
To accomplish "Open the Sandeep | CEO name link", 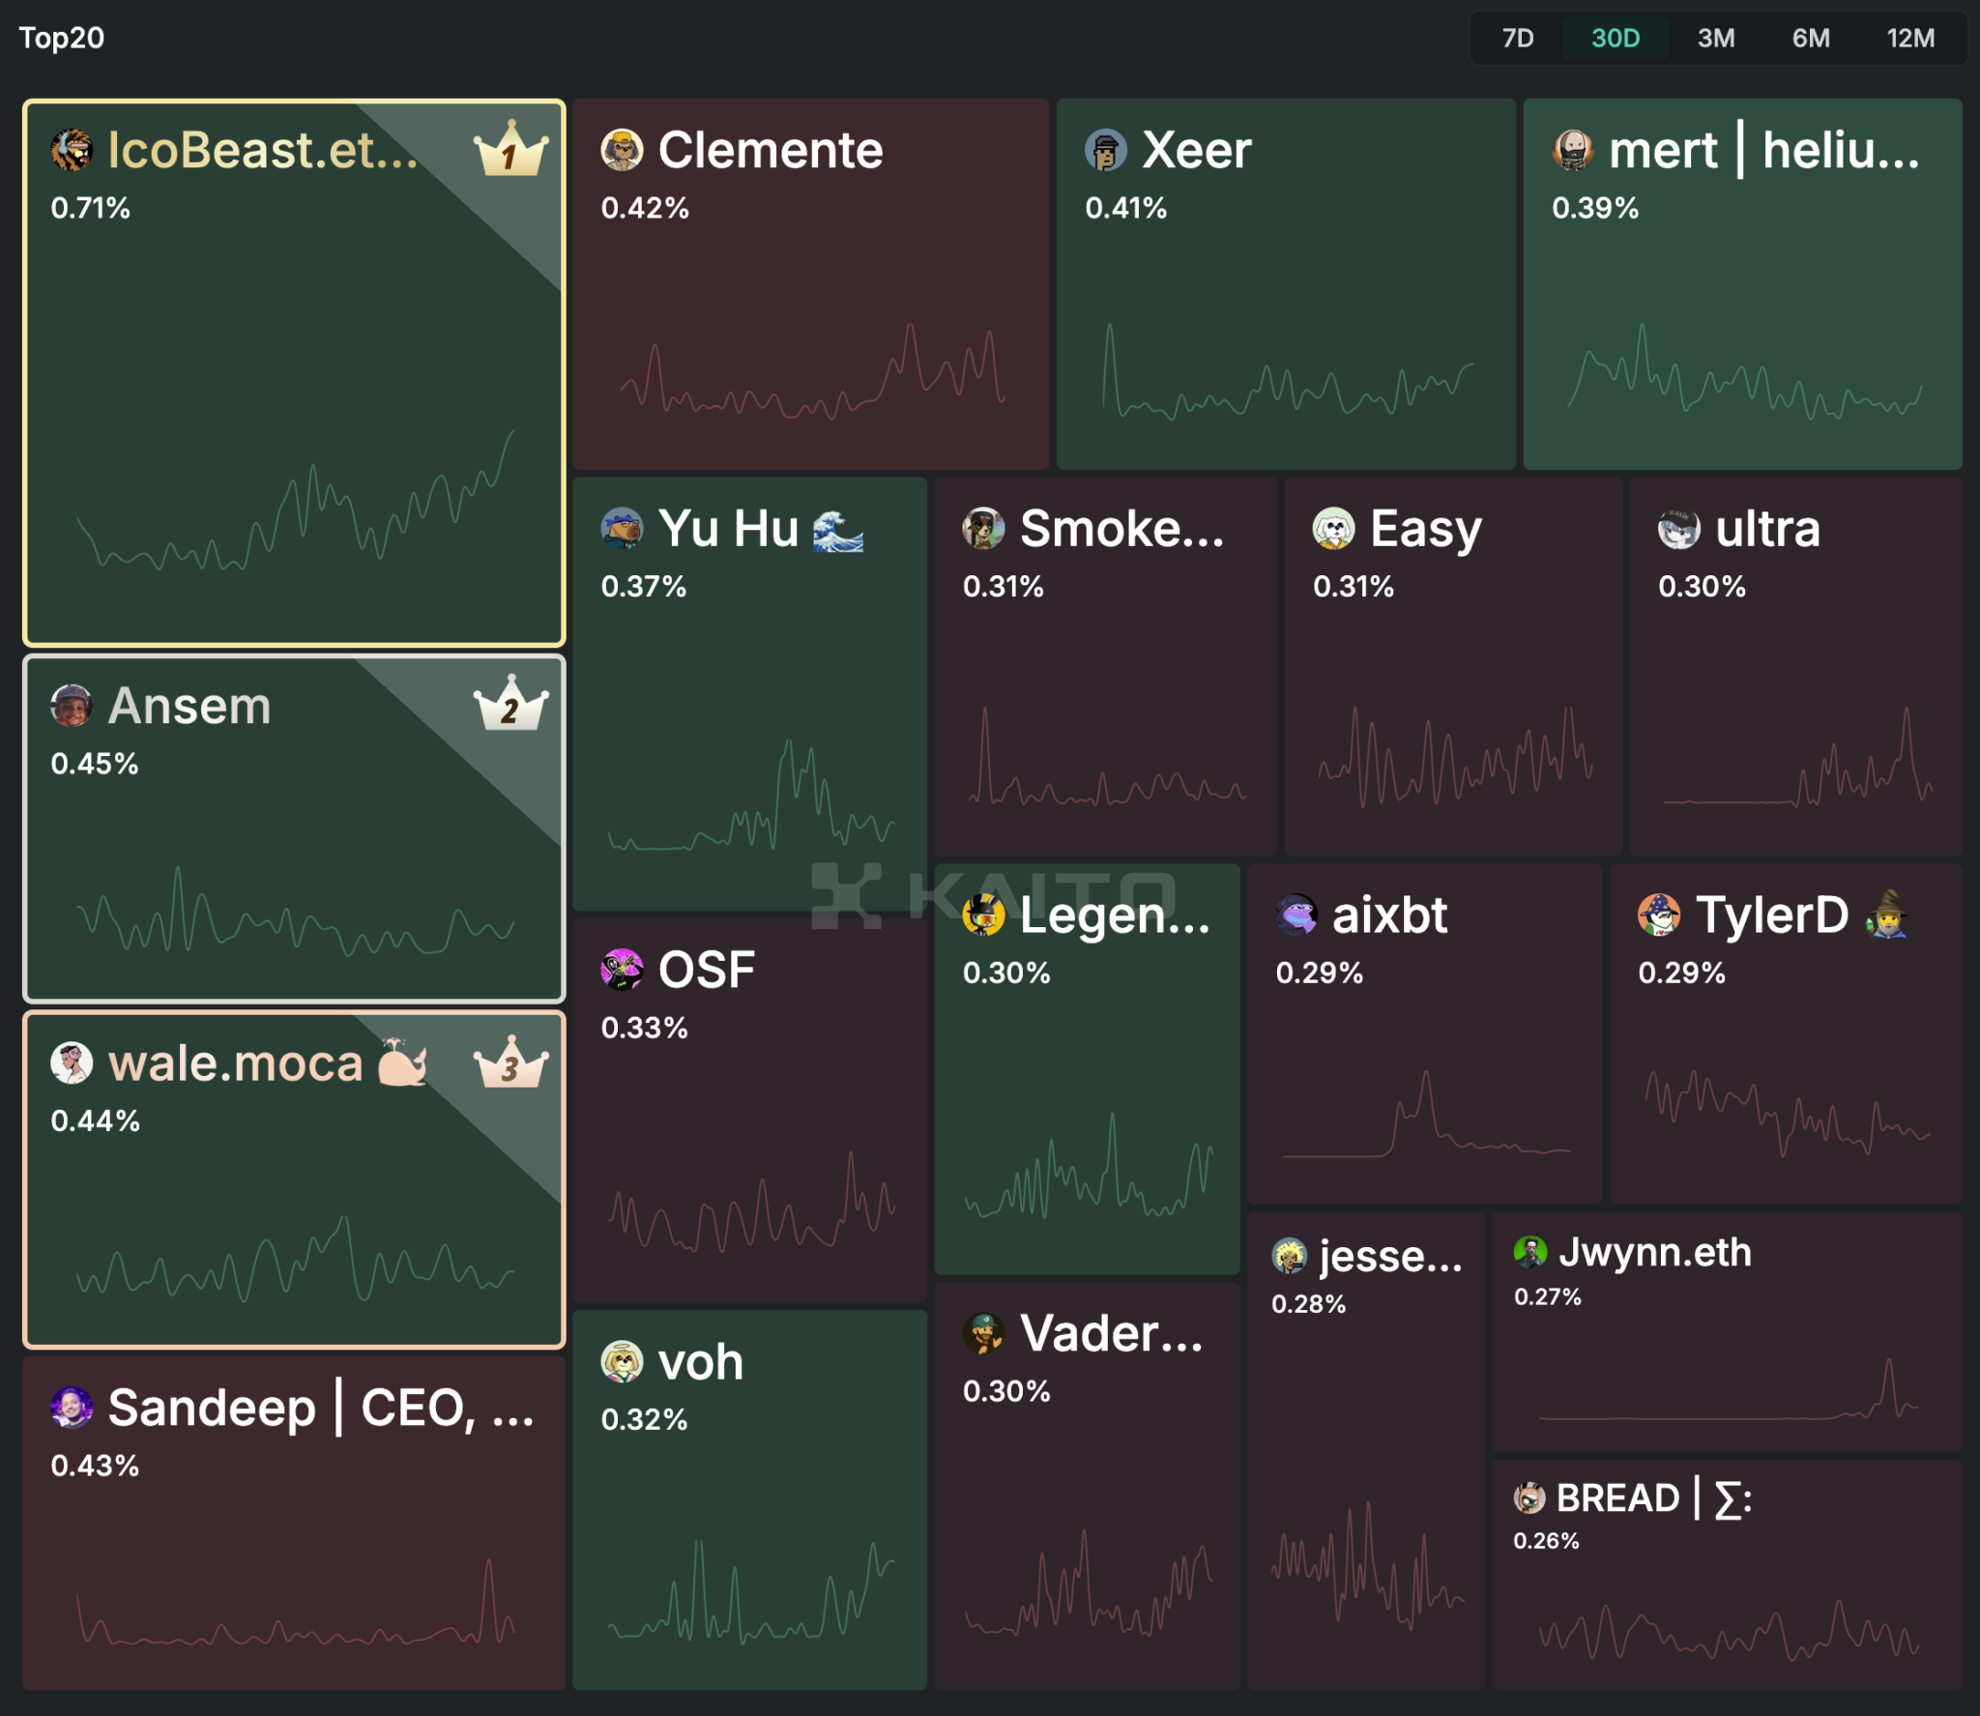I will (x=320, y=1408).
